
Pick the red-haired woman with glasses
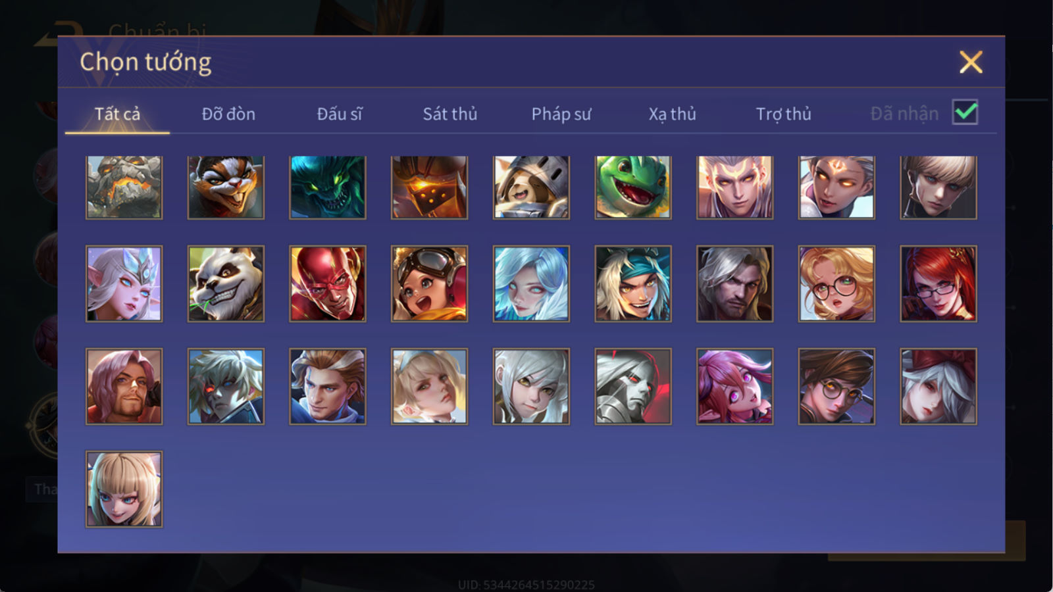(x=938, y=284)
